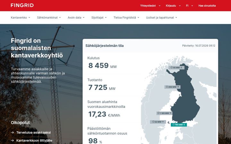This screenshot has height=144, width=231.
Task: Expand the chevron beside Avoin data
Action: [83, 18]
